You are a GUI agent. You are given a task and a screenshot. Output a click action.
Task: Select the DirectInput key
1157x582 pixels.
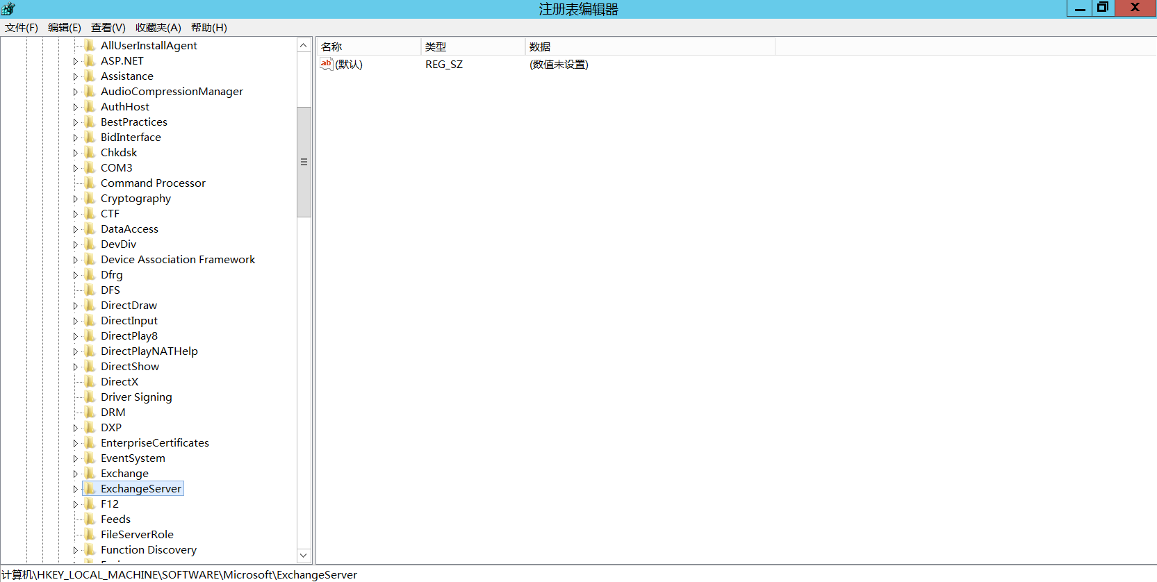tap(129, 321)
